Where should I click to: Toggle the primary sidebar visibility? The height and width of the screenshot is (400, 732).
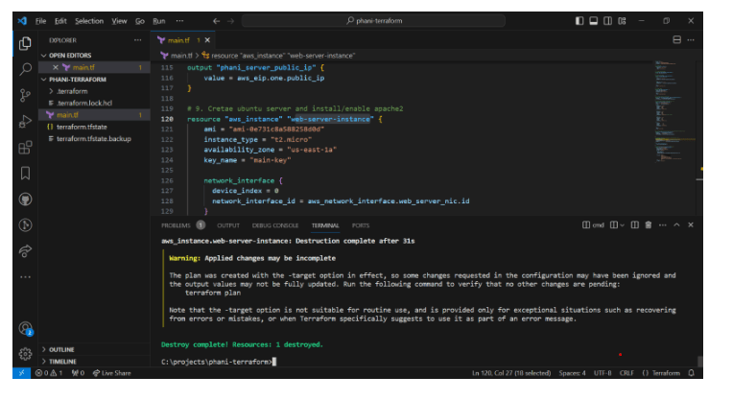[x=579, y=20]
